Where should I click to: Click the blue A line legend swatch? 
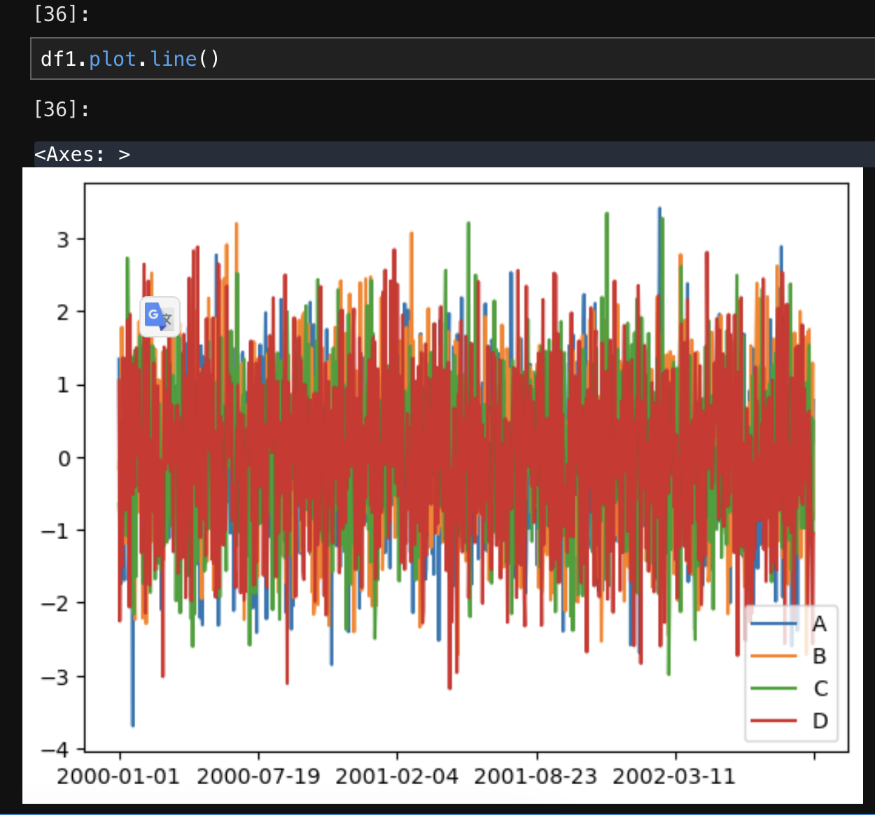[773, 623]
